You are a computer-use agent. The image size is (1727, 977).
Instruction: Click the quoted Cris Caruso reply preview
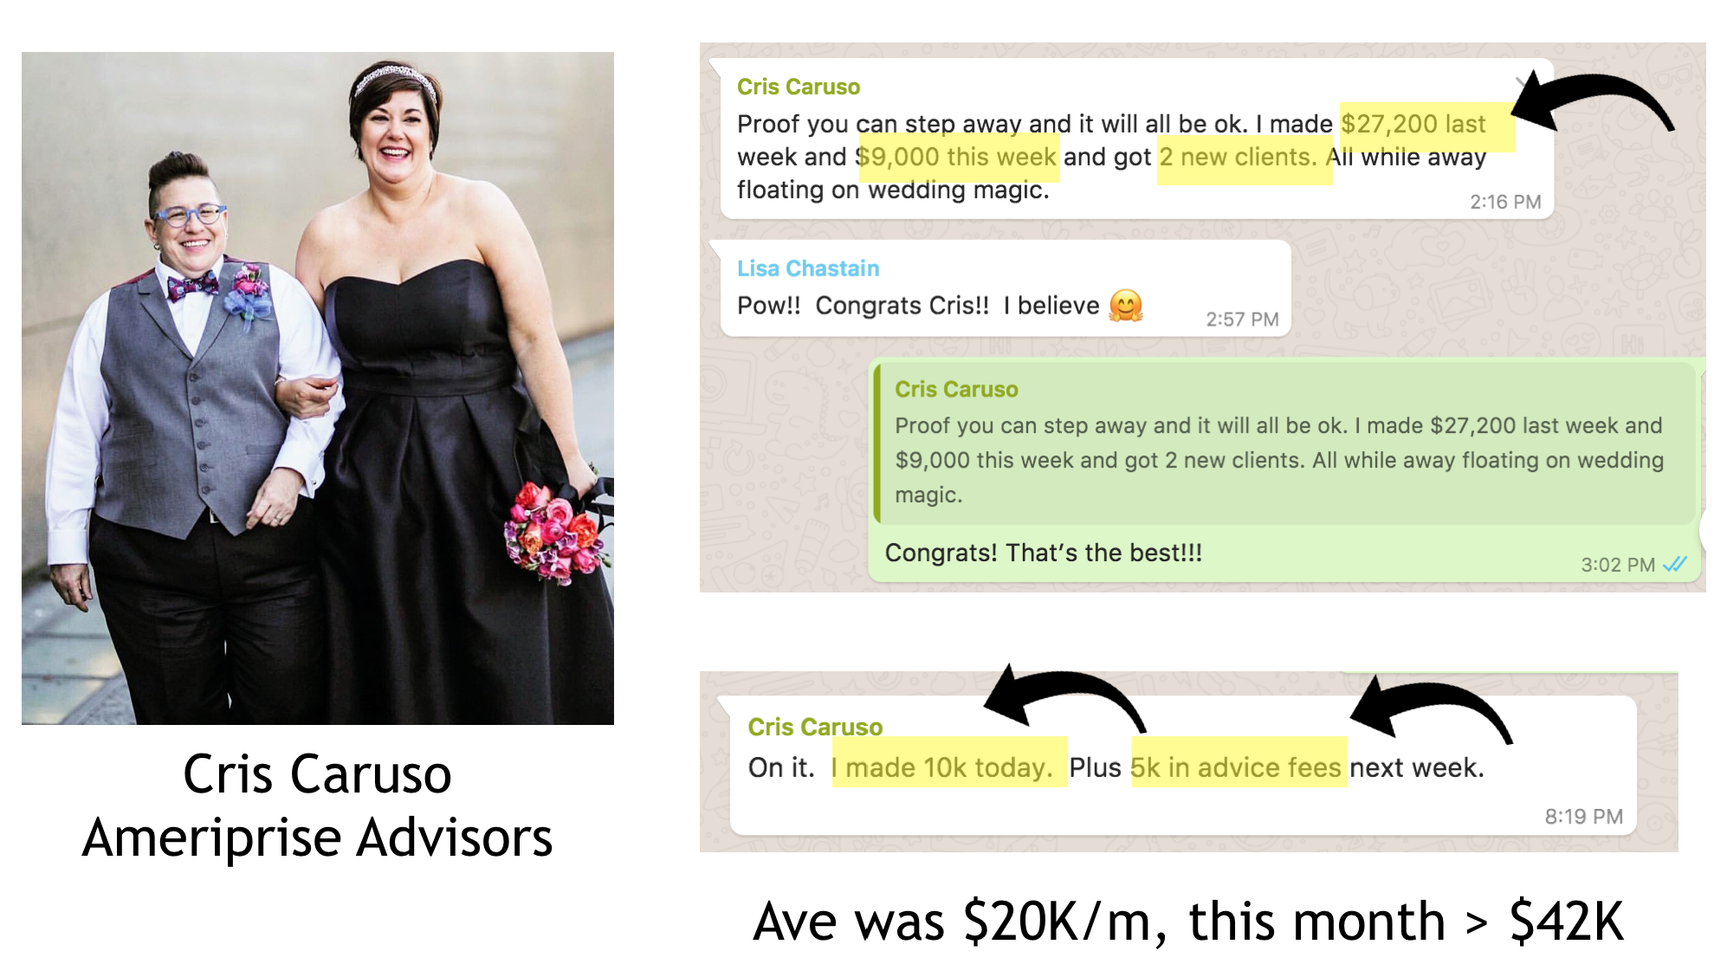pyautogui.click(x=1284, y=443)
